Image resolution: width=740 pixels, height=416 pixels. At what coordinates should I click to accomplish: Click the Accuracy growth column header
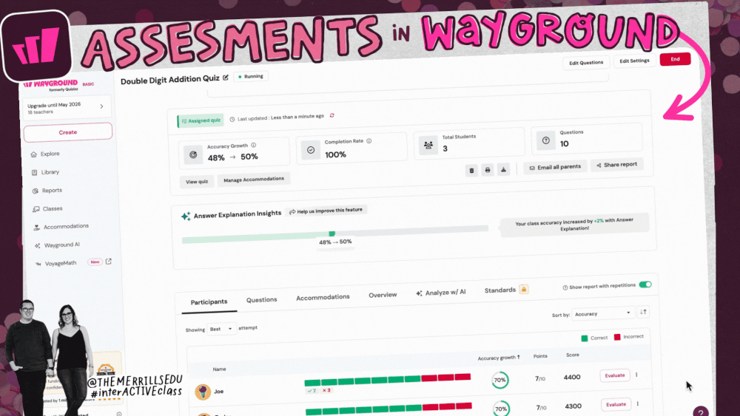[x=499, y=358]
